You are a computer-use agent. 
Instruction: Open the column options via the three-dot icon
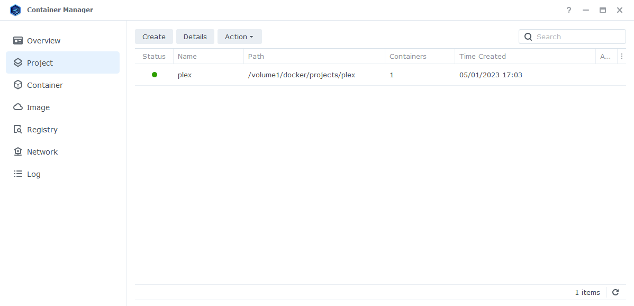tap(622, 56)
